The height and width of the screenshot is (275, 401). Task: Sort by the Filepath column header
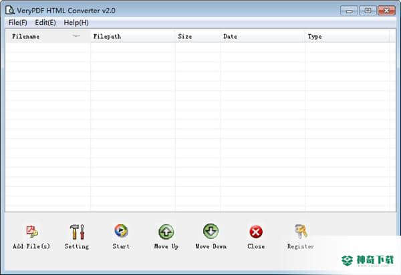pos(133,36)
